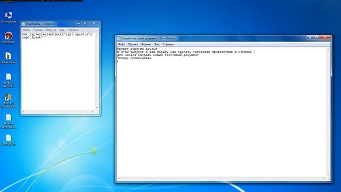Maximize the Новый текстовый документ window

(x=316, y=37)
